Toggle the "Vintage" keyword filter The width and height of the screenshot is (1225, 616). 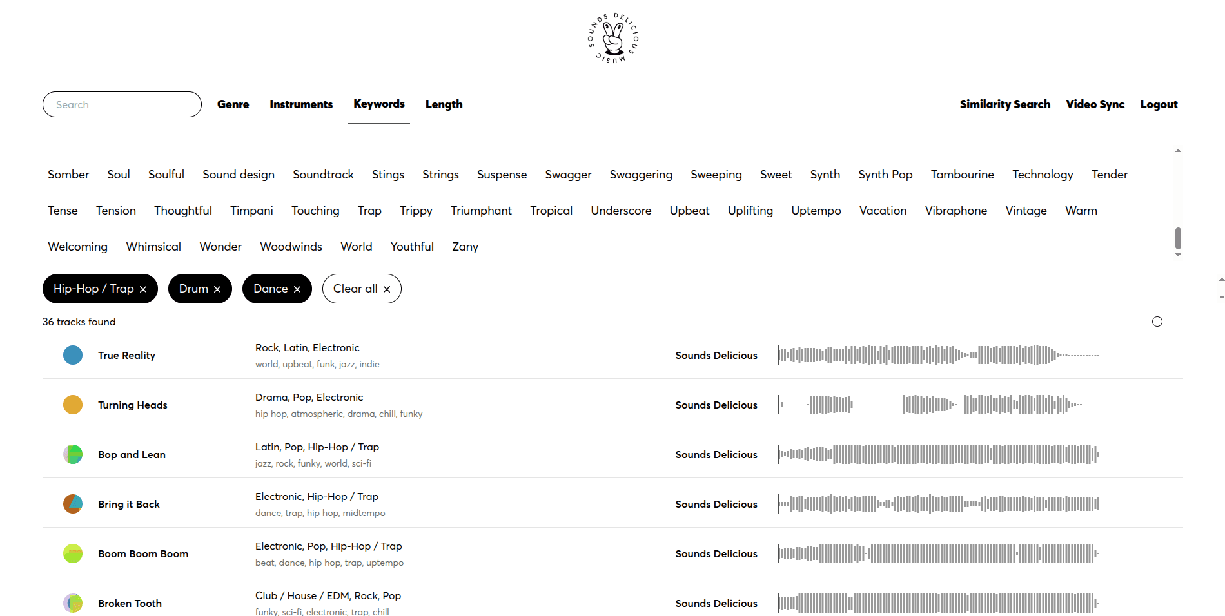tap(1026, 210)
